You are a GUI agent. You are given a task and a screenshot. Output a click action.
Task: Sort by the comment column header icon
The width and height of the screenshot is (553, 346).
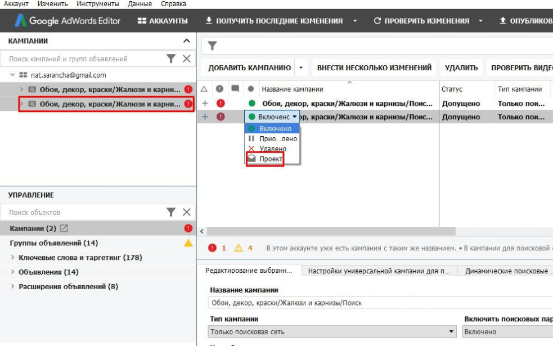pos(235,88)
